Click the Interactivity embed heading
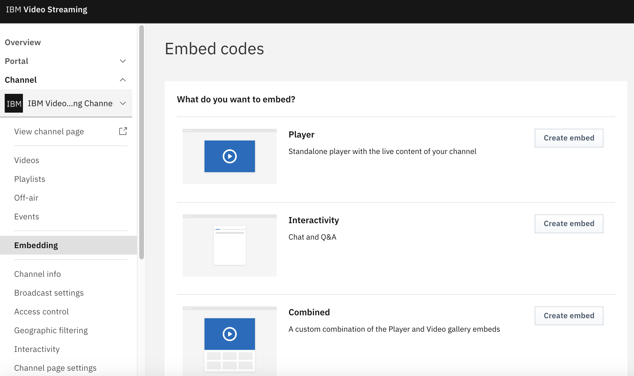This screenshot has width=634, height=376. [x=314, y=220]
